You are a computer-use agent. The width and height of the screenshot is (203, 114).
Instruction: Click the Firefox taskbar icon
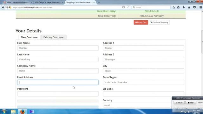(x=22, y=111)
